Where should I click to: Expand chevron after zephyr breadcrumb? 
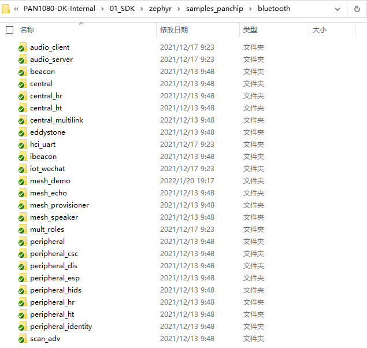coord(179,9)
